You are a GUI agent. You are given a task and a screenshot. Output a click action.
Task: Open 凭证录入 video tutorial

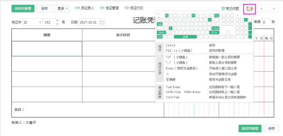pyautogui.click(x=85, y=8)
